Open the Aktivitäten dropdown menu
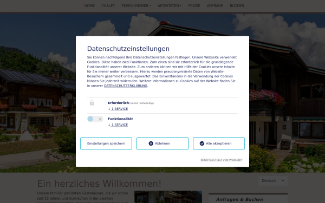 coord(170,6)
